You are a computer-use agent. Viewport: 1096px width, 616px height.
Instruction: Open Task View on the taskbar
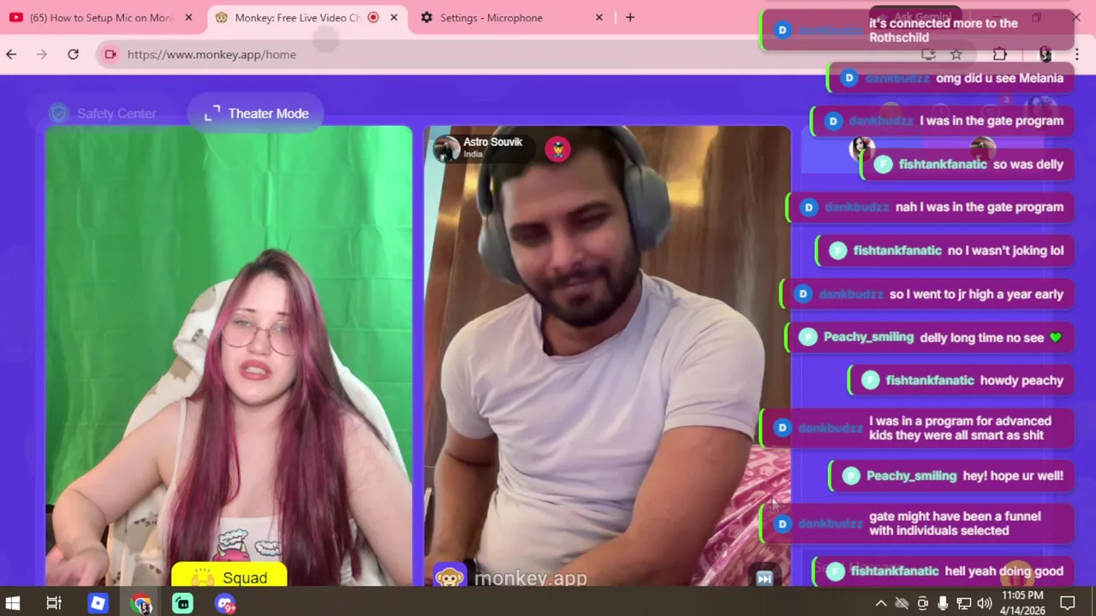coord(54,603)
